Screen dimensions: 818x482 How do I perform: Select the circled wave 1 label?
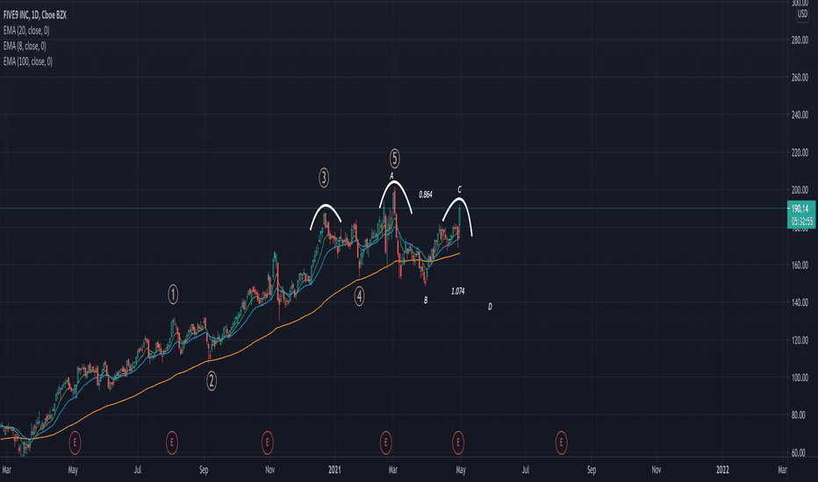[x=173, y=294]
